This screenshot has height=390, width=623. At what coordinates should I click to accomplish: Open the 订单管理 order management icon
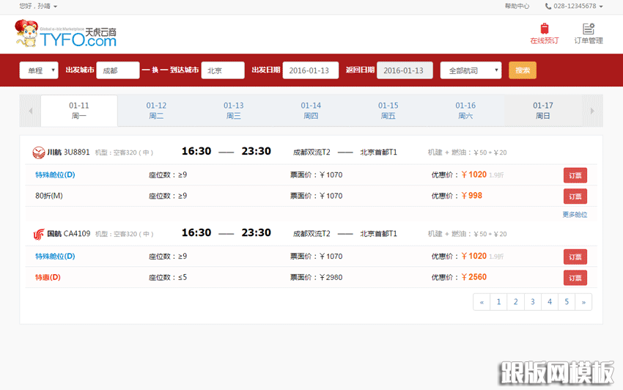click(x=588, y=29)
